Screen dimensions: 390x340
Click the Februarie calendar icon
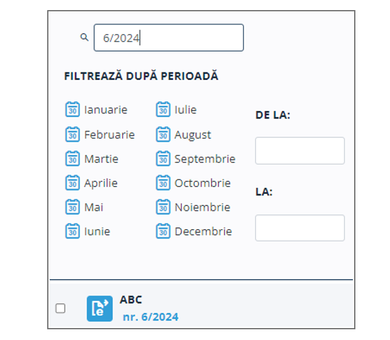(72, 135)
